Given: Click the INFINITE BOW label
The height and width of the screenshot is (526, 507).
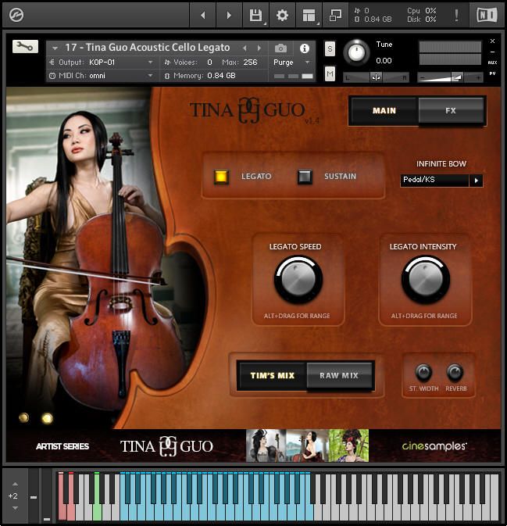Looking at the screenshot, I should 441,163.
